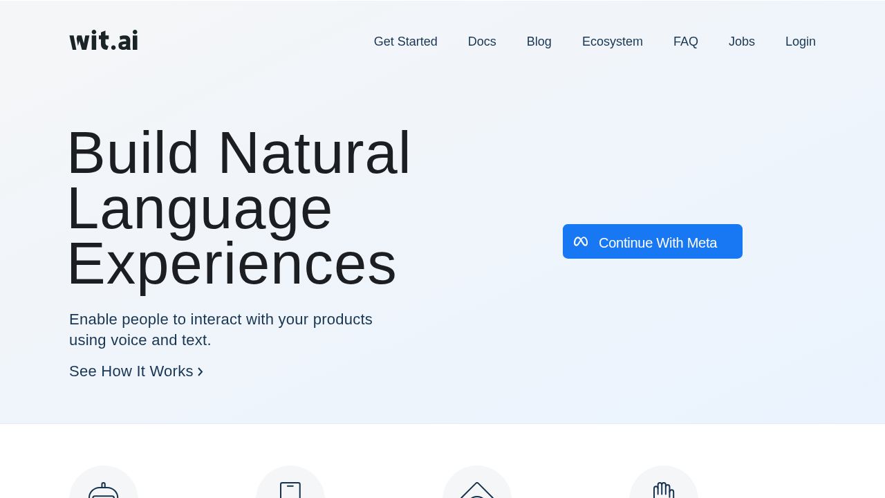This screenshot has height=498, width=885.
Task: View the Jobs page
Action: click(742, 41)
